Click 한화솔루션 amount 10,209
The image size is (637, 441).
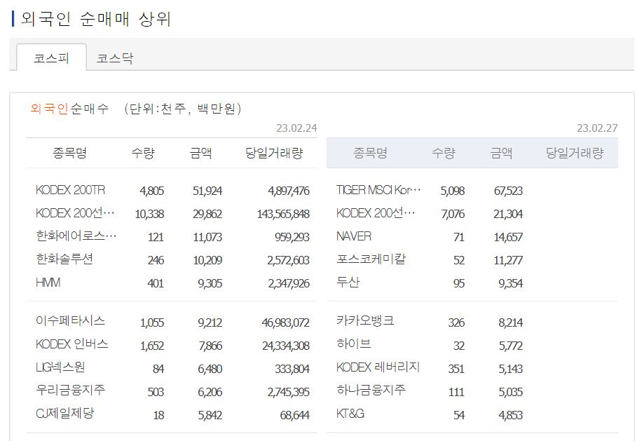[x=207, y=260]
